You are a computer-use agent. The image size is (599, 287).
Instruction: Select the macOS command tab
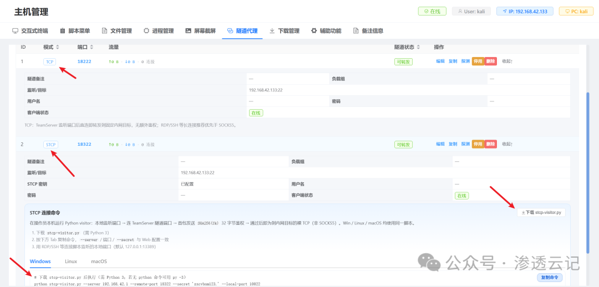point(99,262)
